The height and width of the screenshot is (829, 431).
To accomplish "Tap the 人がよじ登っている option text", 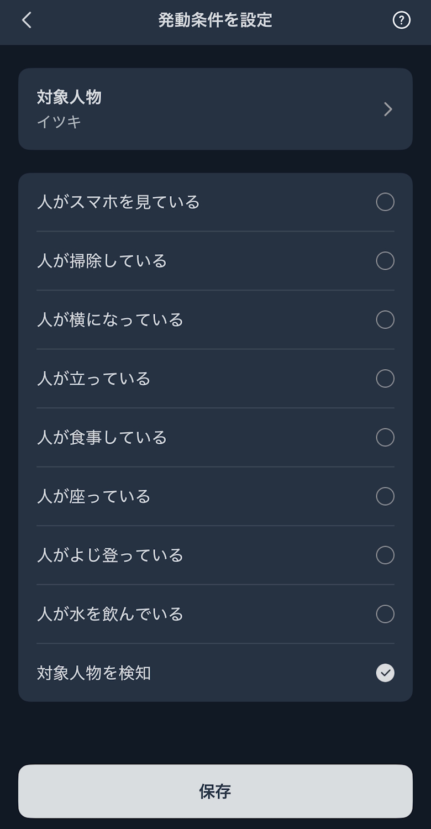I will tap(110, 555).
